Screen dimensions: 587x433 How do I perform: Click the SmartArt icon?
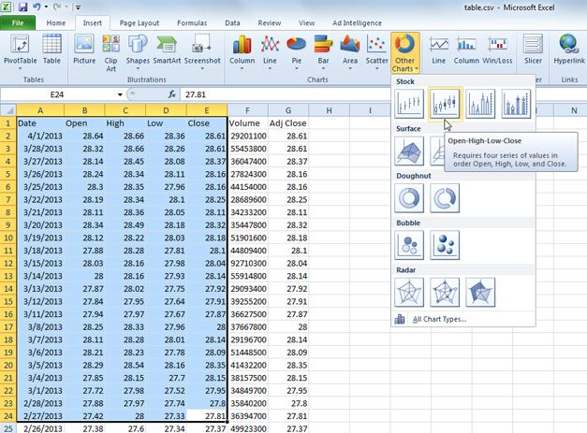pos(167,51)
